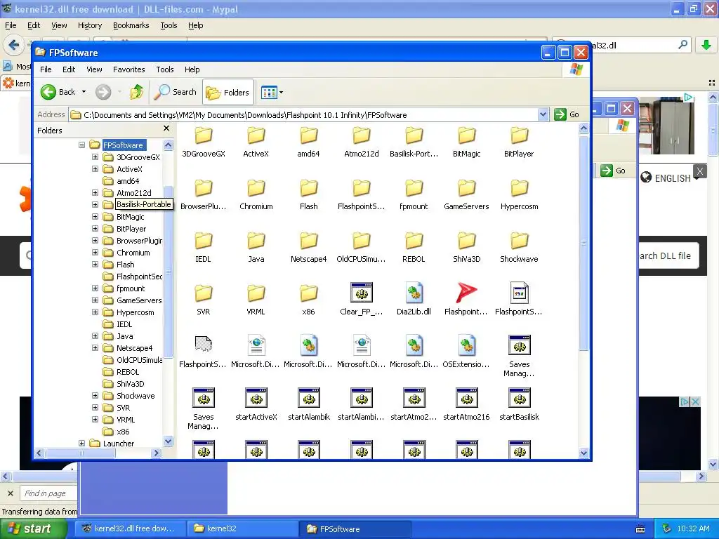Click the FPSoftware taskbar button
This screenshot has width=719, height=539.
[x=355, y=528]
